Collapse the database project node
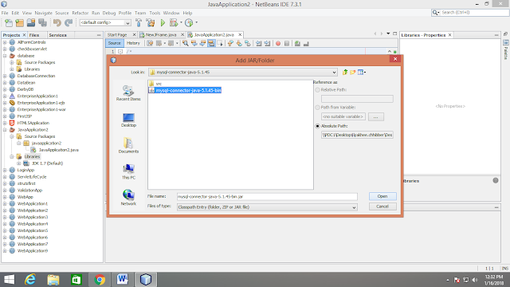Viewport: 510px width, 287px height. click(5, 56)
